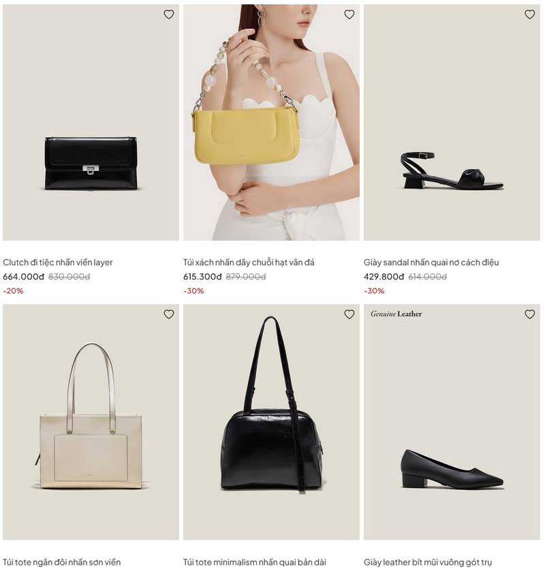Screen dimensions: 545x569
Task: Add black clutch to wishlist via heart icon
Action: (x=169, y=14)
